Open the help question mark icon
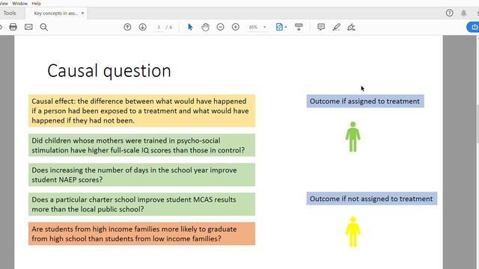 [449, 13]
